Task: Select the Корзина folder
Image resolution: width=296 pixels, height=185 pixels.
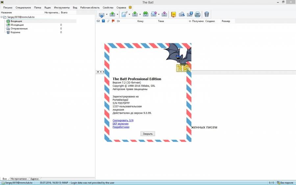Action: click(15, 32)
